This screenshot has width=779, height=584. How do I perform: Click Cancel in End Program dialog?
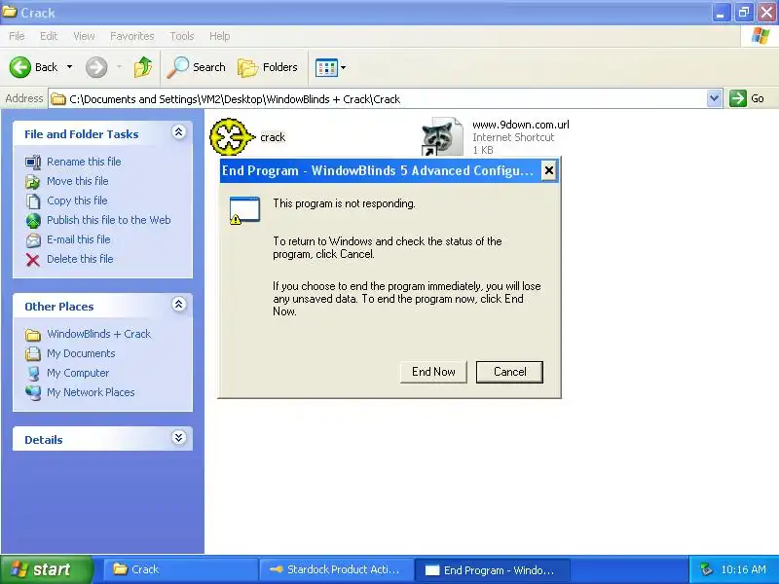click(x=509, y=372)
